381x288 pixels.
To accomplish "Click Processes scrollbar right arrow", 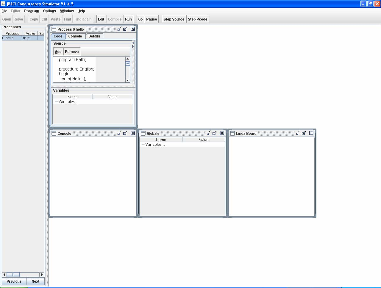I will (42, 275).
